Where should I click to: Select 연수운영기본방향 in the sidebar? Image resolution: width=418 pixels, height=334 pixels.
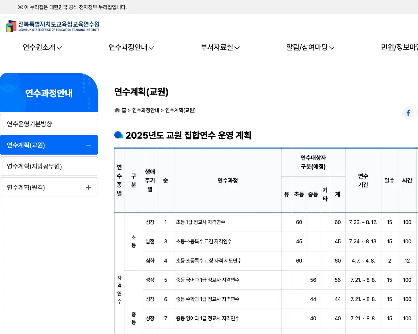pyautogui.click(x=30, y=124)
